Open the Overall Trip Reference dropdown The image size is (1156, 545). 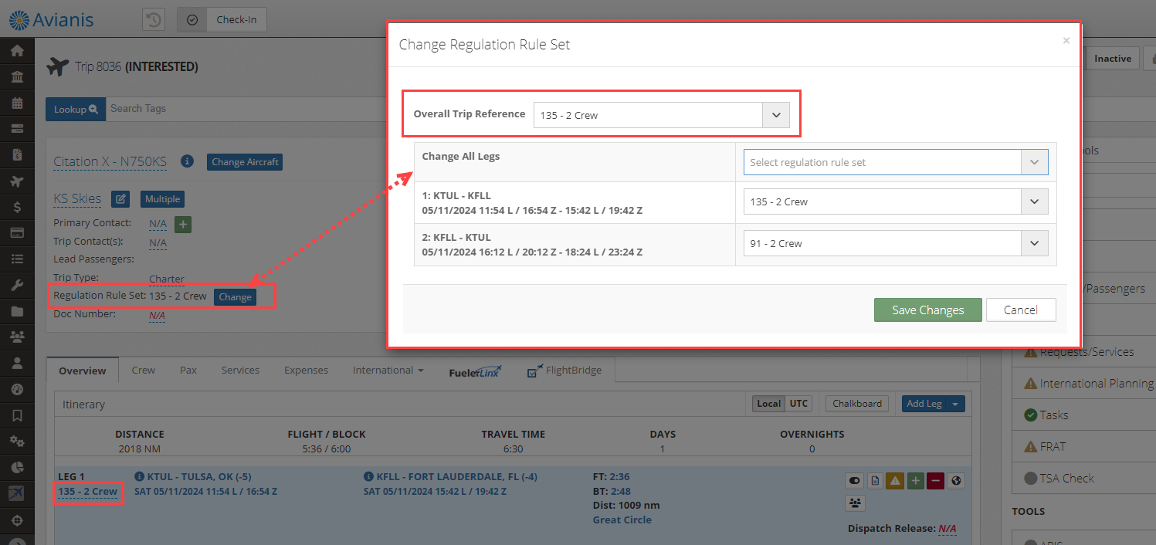(661, 115)
